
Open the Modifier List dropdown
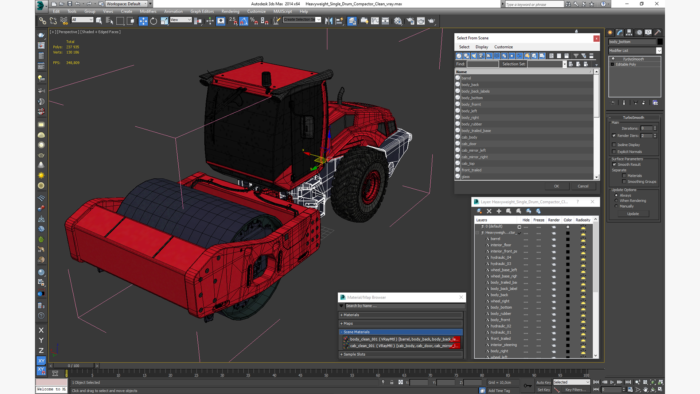pyautogui.click(x=659, y=51)
